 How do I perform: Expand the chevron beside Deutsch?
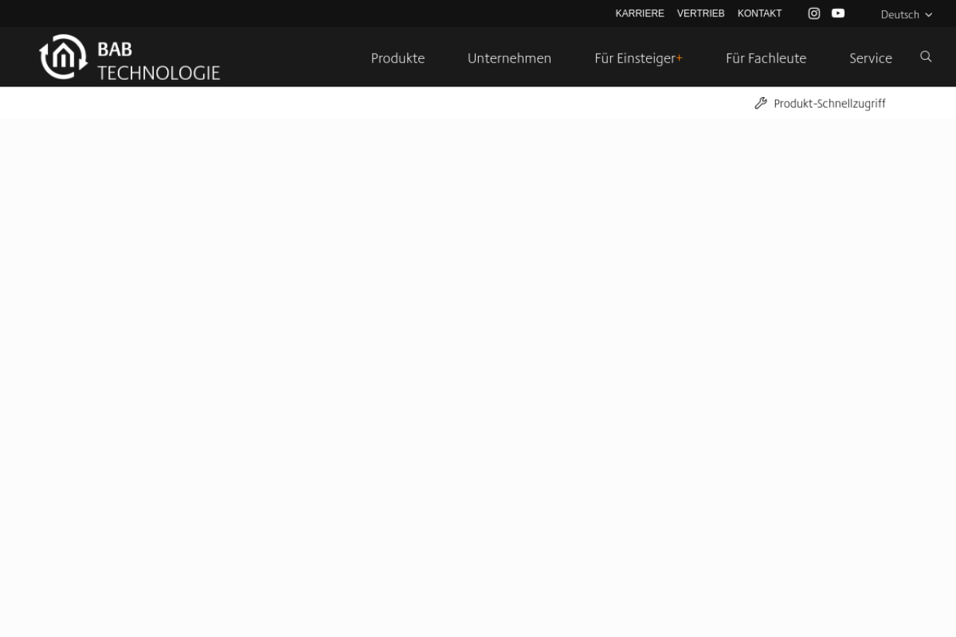(x=928, y=15)
